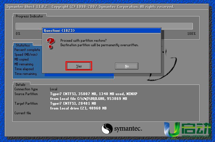Image resolution: width=215 pixels, height=142 pixels.
Task: Click the Question: (1823) title bar
Action: (x=102, y=30)
